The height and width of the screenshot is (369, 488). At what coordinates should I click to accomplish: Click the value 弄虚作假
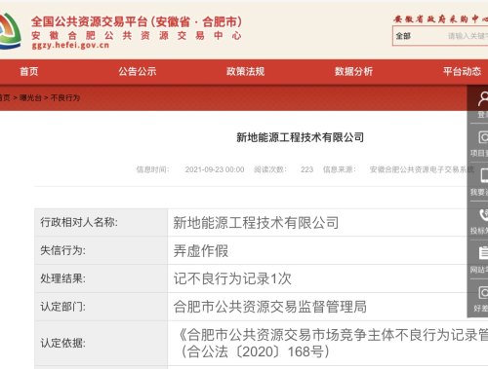tap(201, 250)
